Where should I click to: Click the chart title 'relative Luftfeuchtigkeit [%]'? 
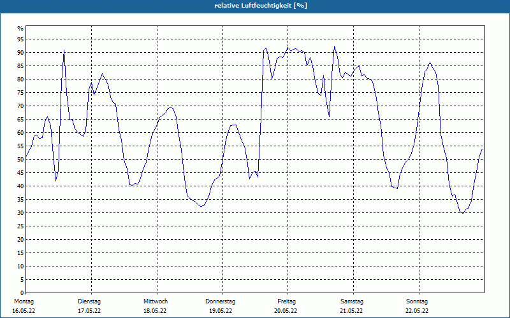[261, 6]
